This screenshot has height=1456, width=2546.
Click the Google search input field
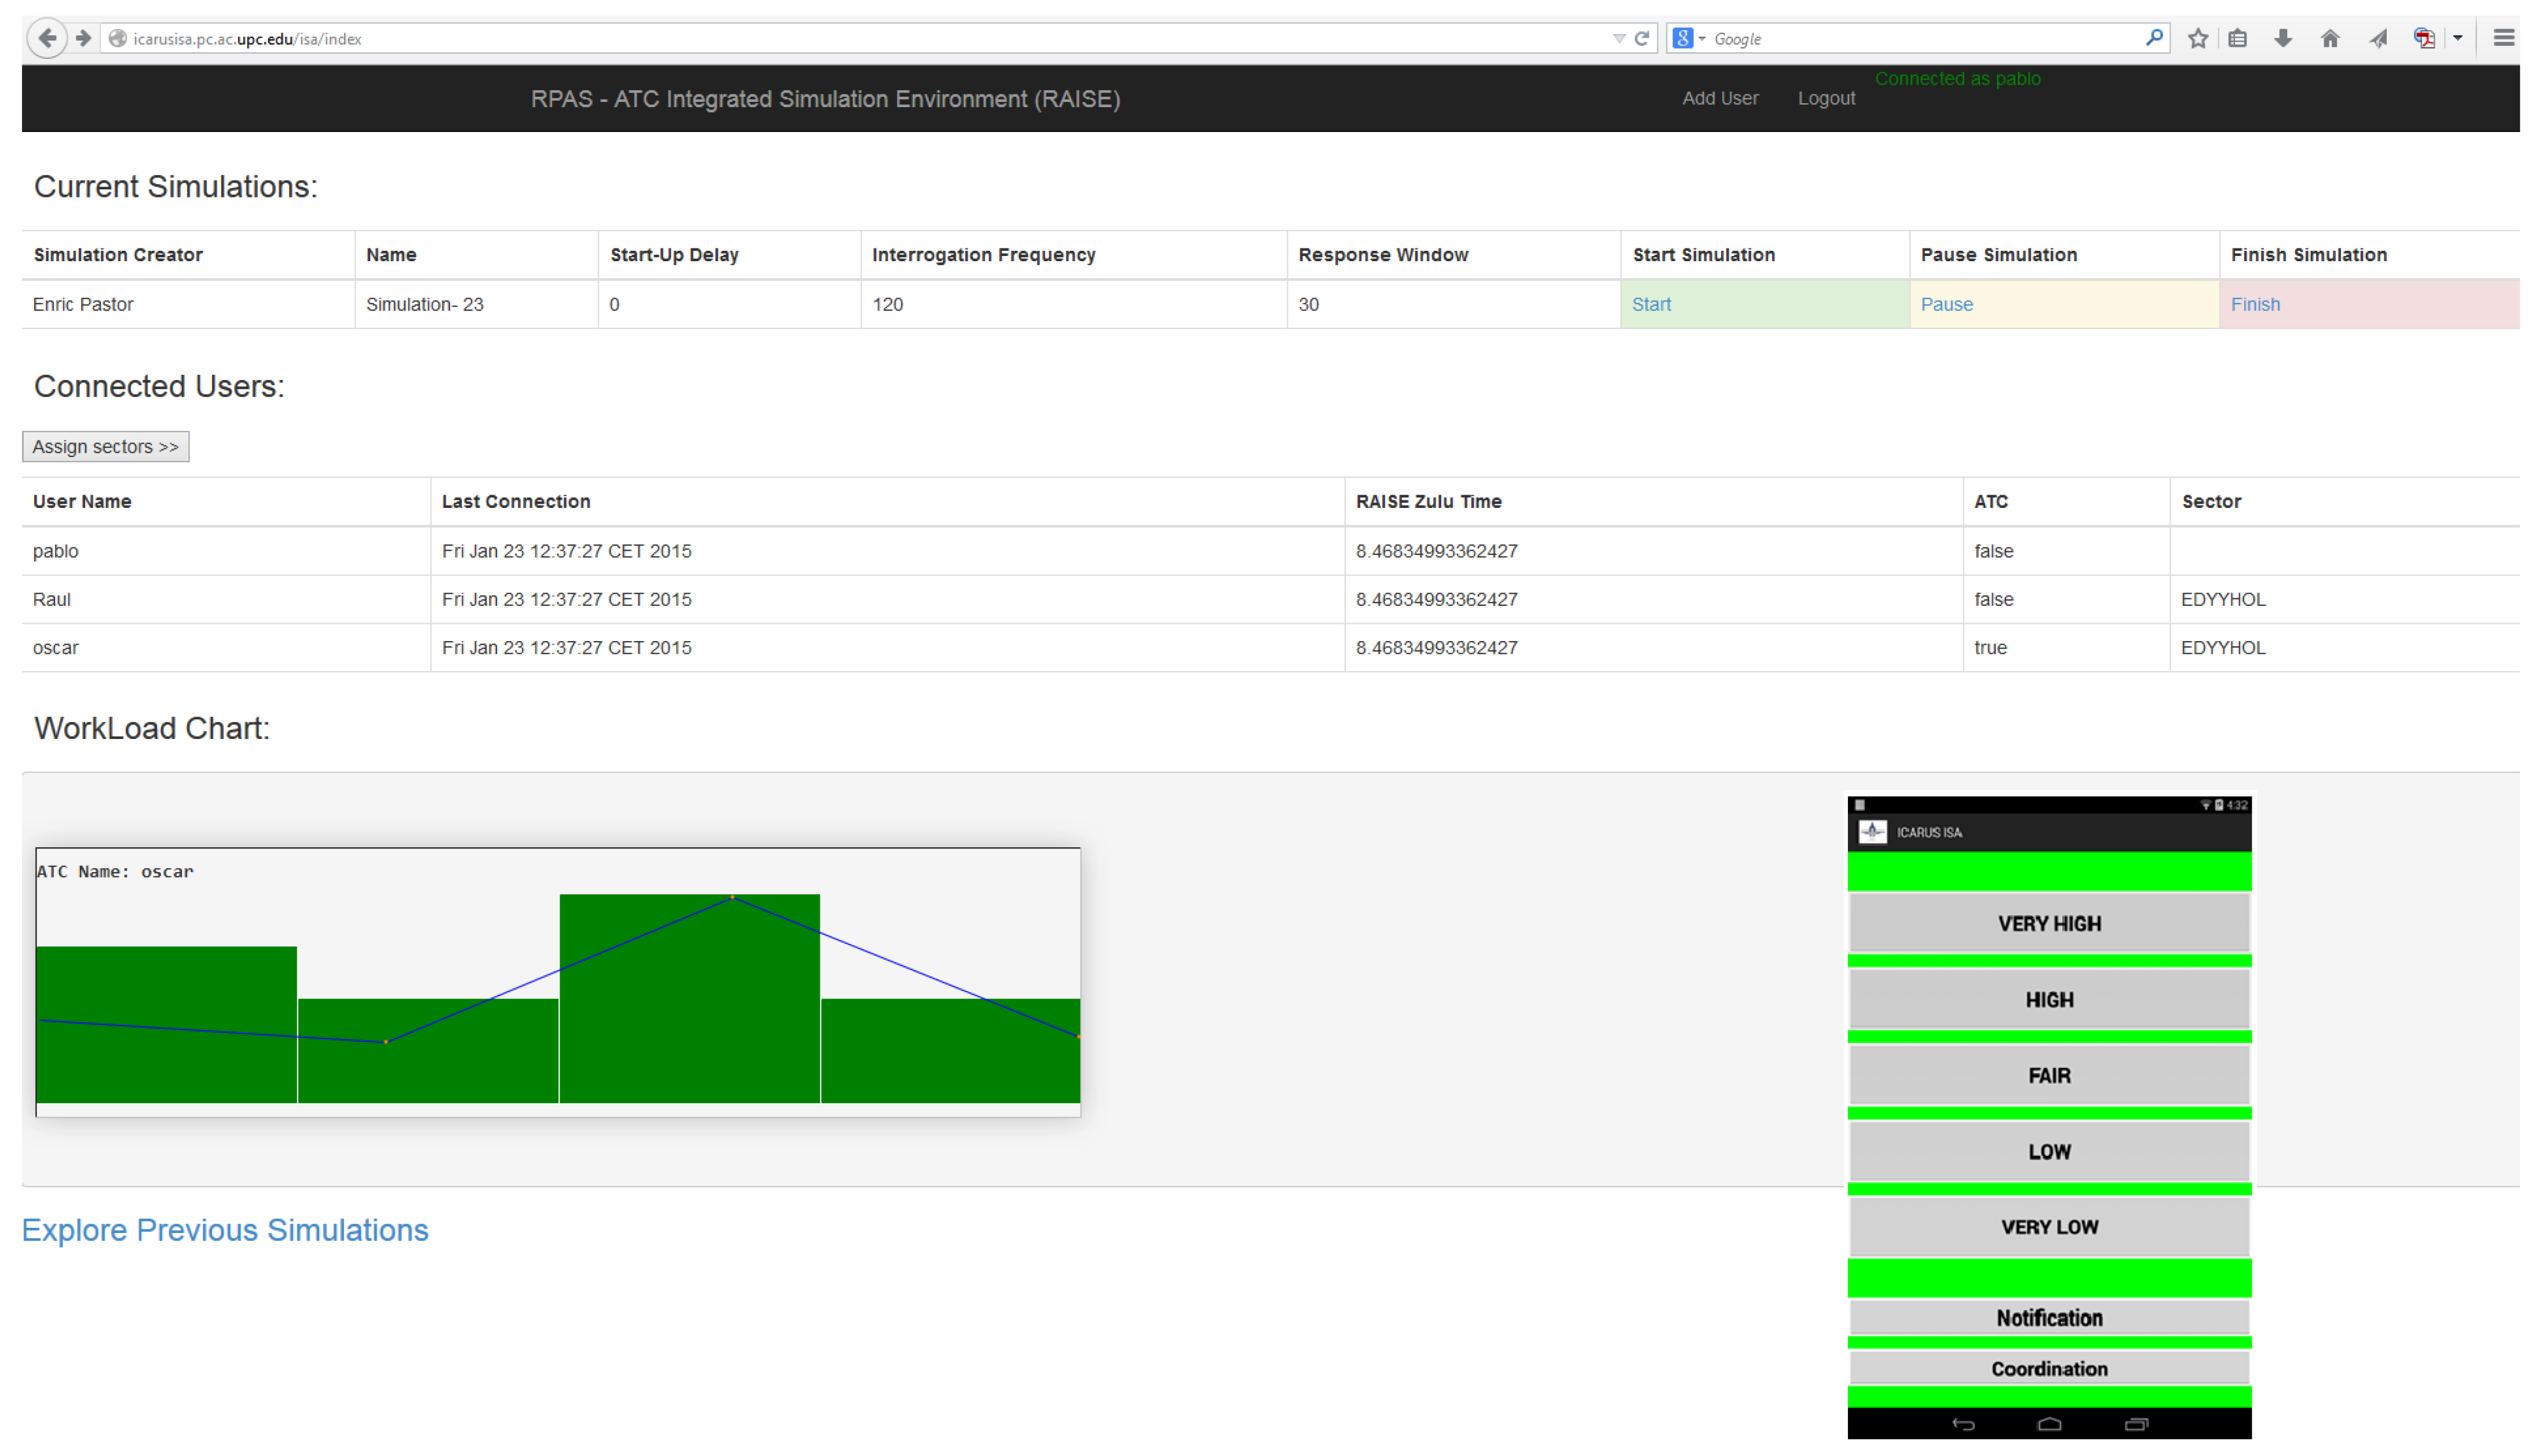coord(1920,38)
